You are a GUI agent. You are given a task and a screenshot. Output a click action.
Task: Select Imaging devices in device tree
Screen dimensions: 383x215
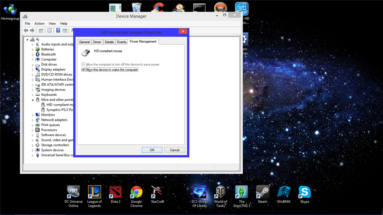53,90
